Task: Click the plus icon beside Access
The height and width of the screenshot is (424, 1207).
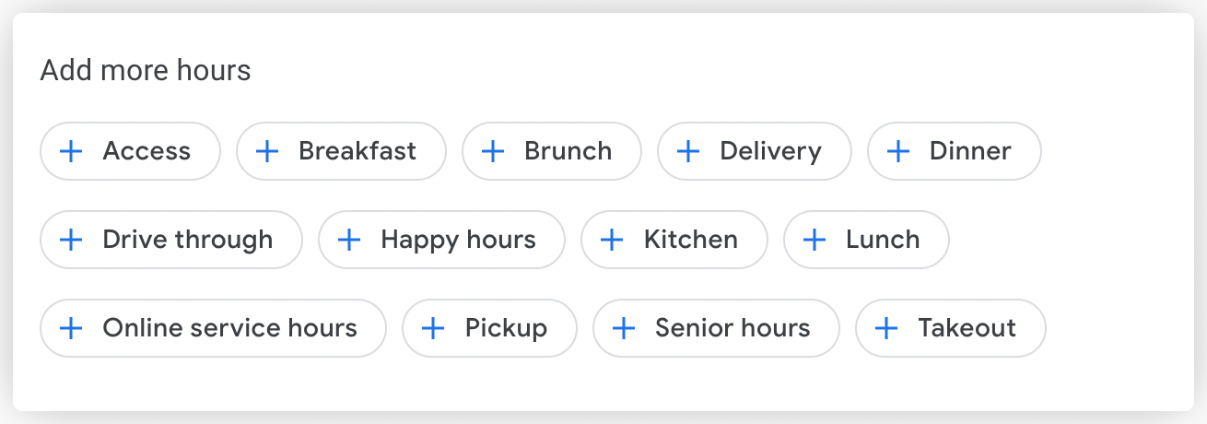Action: 71,151
